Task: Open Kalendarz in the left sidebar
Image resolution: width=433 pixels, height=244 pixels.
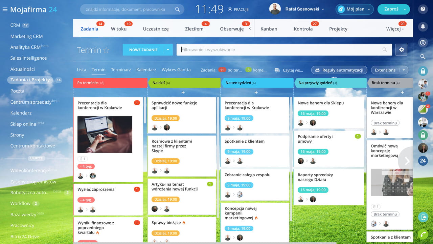Action: coord(21,113)
